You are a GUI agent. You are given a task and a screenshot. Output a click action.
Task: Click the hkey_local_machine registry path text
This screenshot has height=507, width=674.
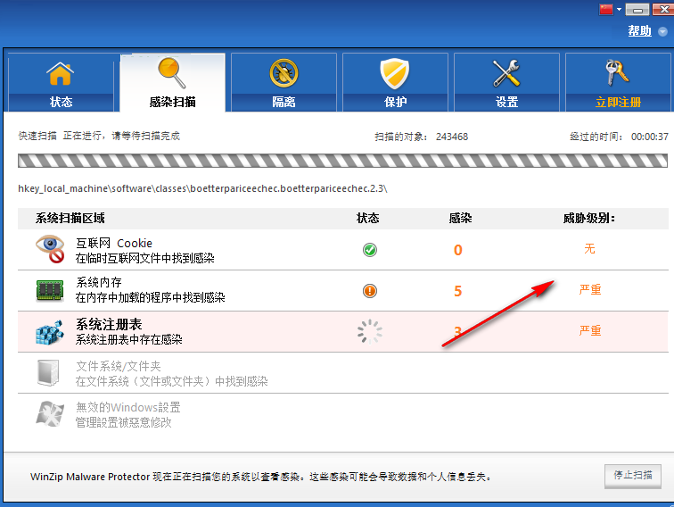(x=202, y=189)
